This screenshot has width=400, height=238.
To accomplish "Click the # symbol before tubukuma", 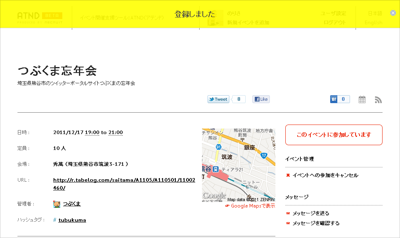I will pyautogui.click(x=55, y=220).
